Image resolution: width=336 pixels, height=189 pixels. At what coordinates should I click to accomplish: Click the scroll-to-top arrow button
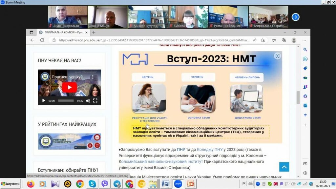[284, 167]
